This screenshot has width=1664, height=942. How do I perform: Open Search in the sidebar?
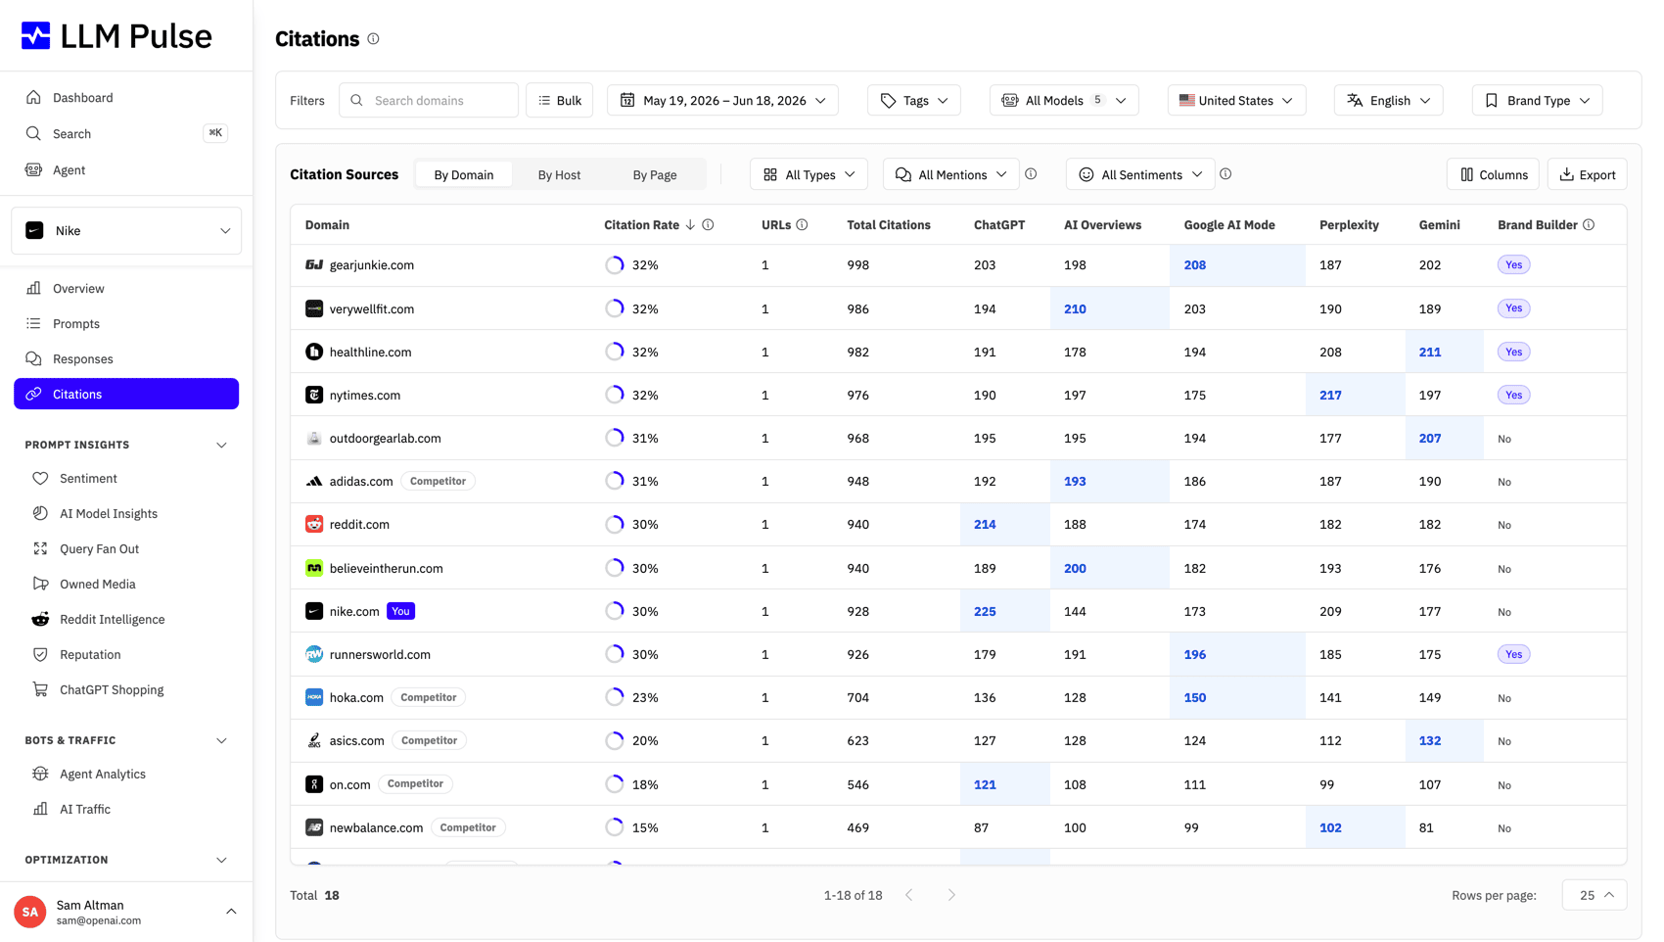(x=126, y=134)
